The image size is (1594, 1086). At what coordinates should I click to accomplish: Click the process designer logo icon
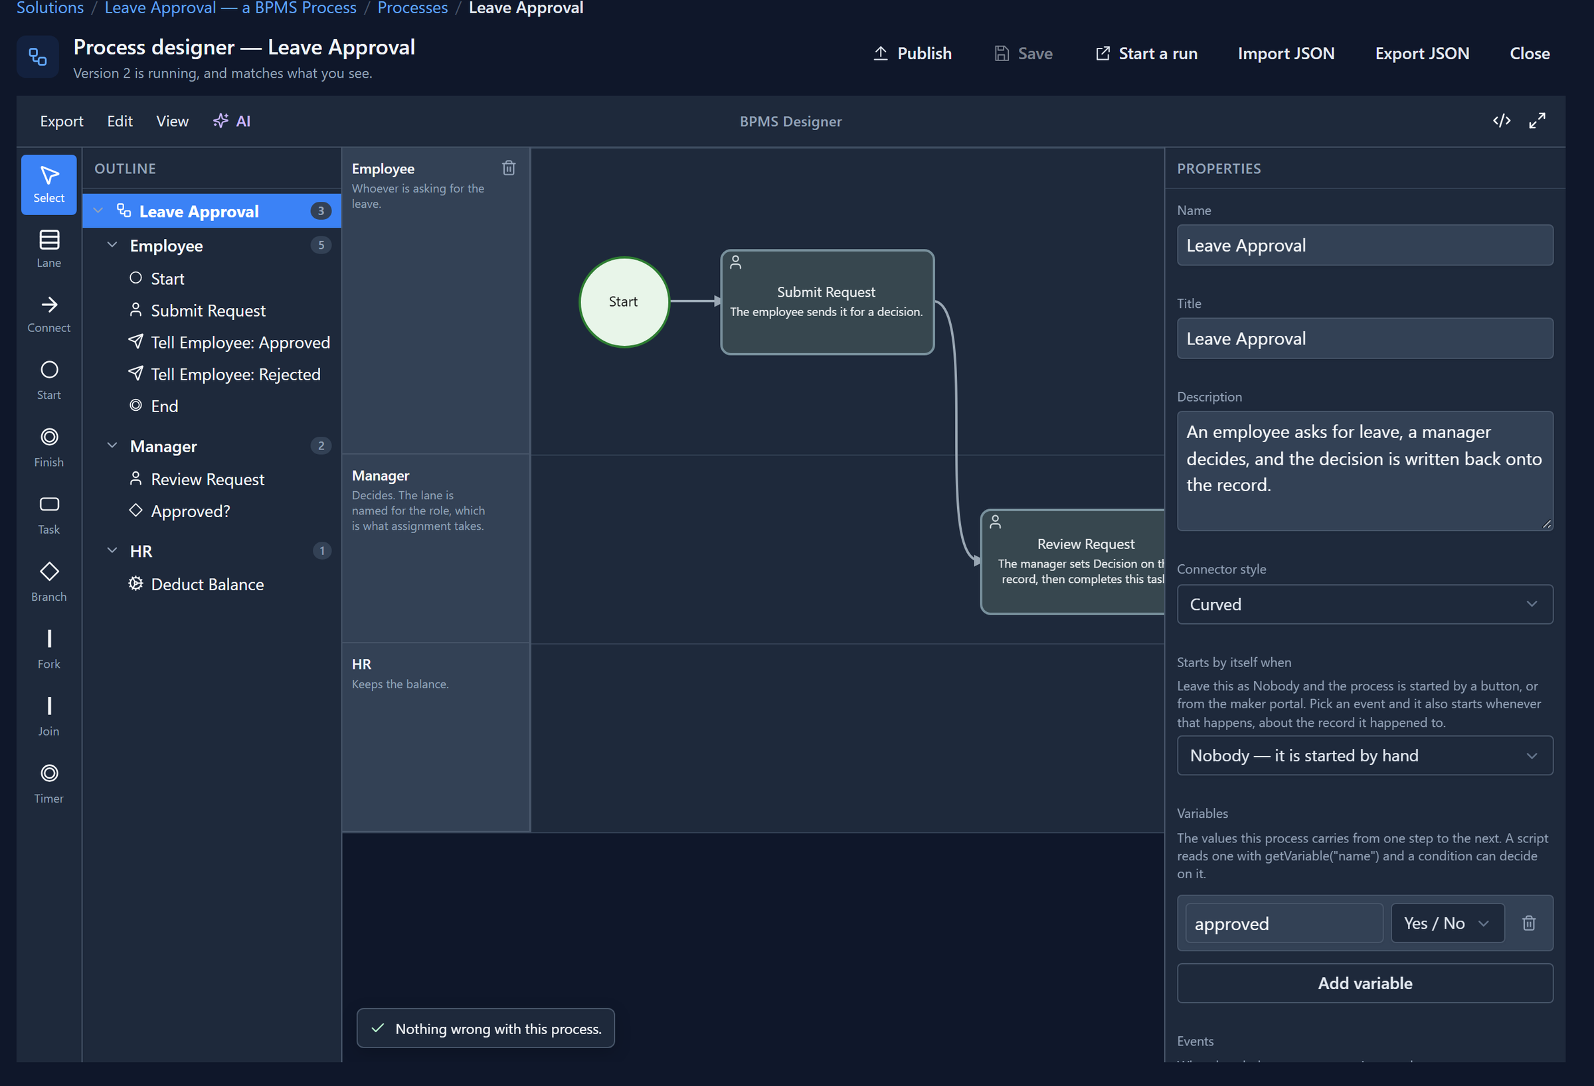tap(38, 57)
